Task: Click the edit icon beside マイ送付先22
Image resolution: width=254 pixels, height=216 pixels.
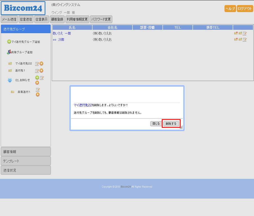Action: click(37, 64)
